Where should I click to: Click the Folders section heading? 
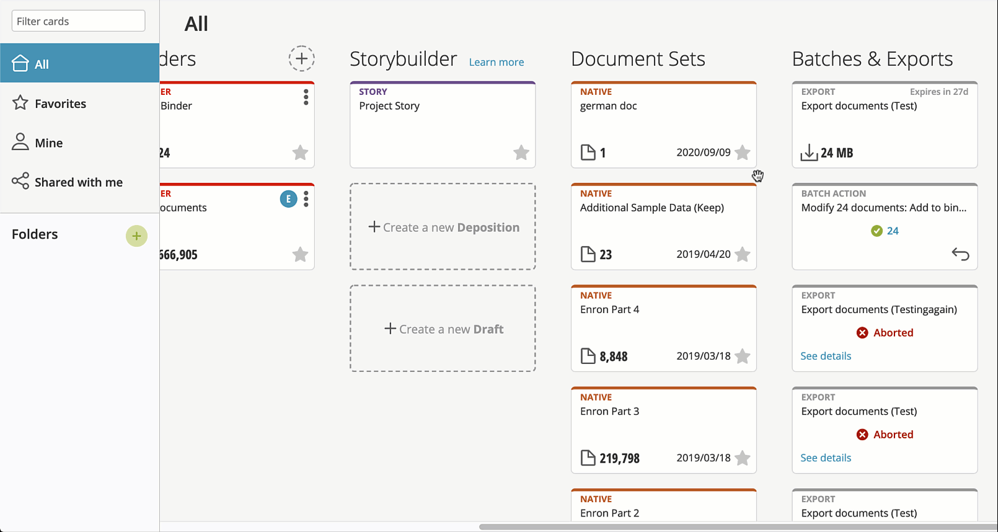35,234
